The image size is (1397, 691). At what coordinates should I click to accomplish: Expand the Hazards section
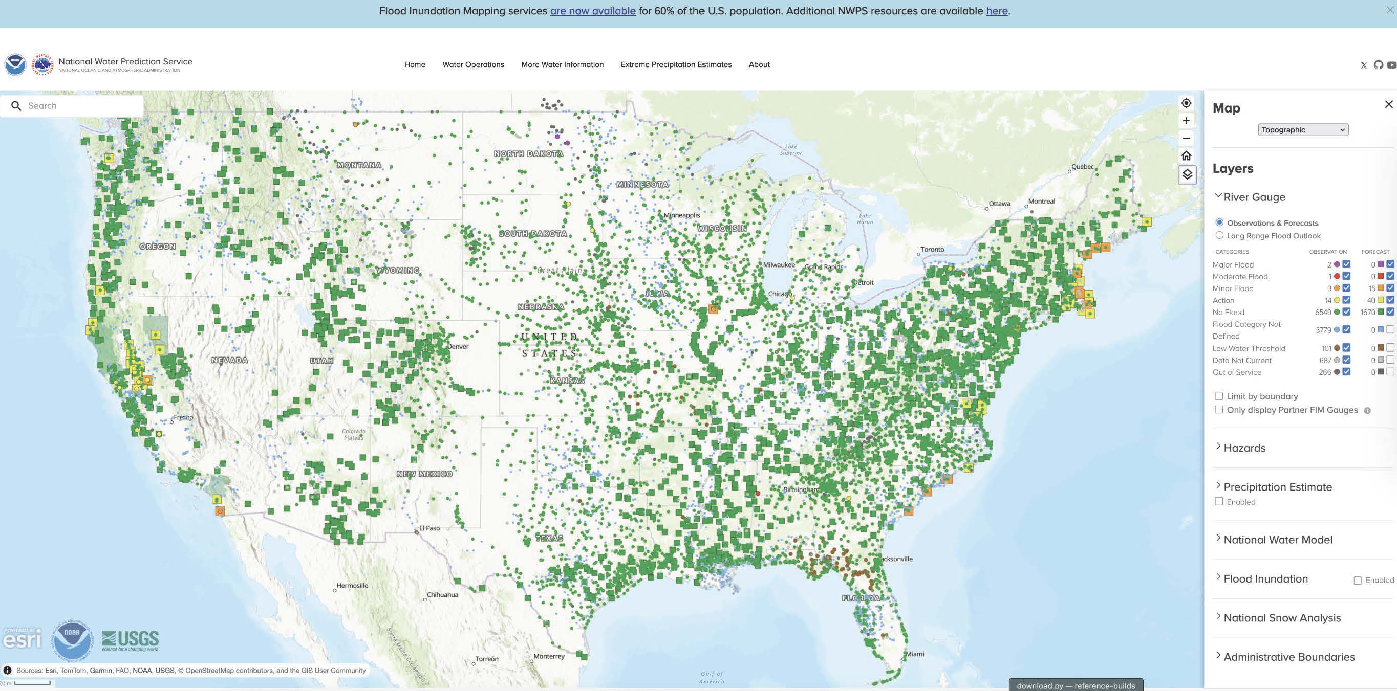pyautogui.click(x=1244, y=448)
